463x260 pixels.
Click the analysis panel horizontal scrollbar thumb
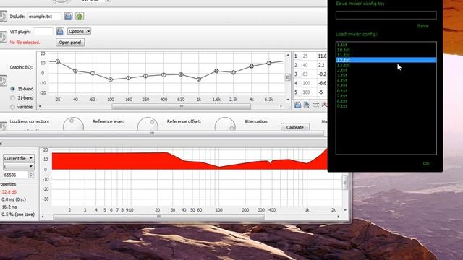tap(158, 217)
